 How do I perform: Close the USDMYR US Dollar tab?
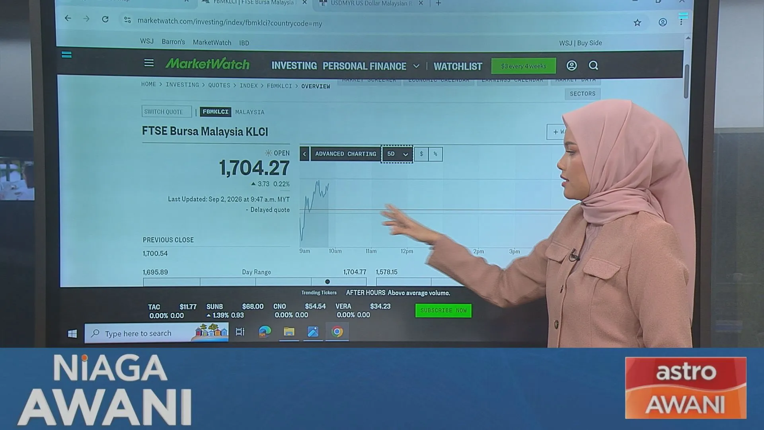click(x=421, y=3)
